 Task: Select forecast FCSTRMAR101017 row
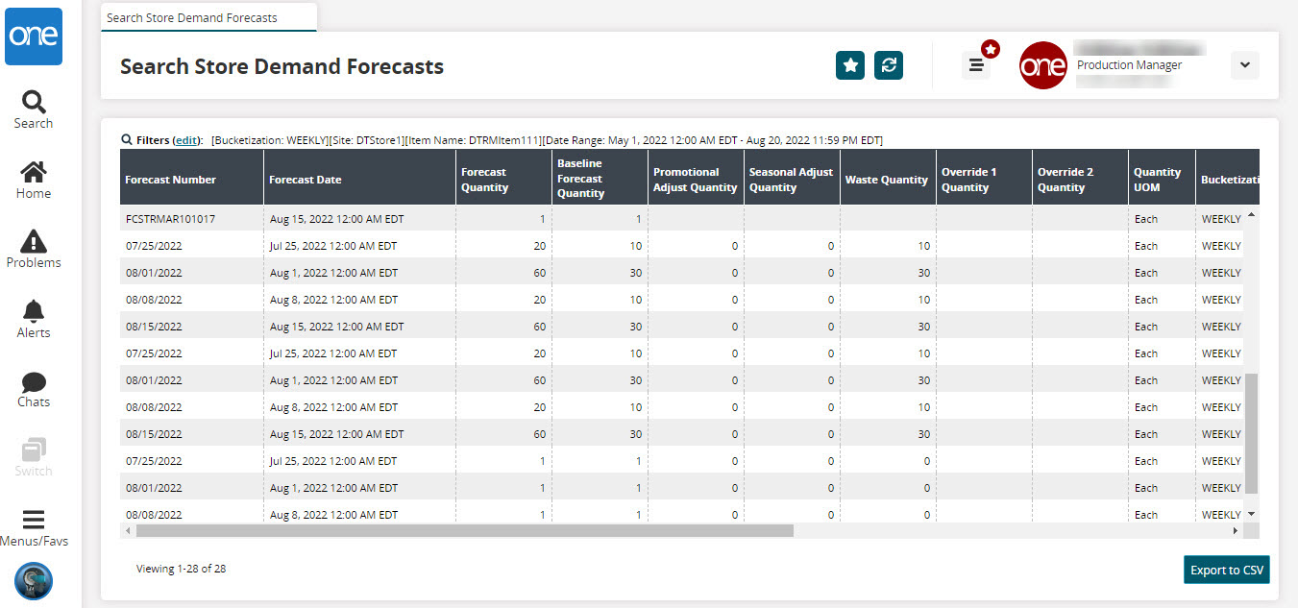pyautogui.click(x=171, y=219)
